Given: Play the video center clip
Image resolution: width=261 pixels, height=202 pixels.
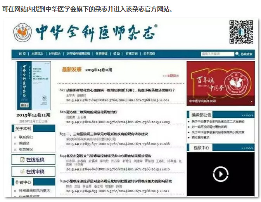Looking at the screenshot, I should click(221, 174).
